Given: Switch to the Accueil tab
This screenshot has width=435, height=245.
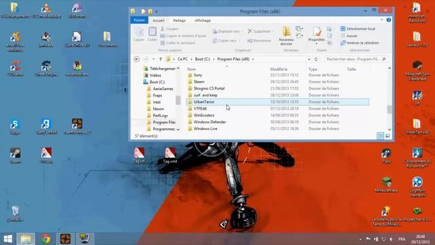Looking at the screenshot, I should coord(158,20).
